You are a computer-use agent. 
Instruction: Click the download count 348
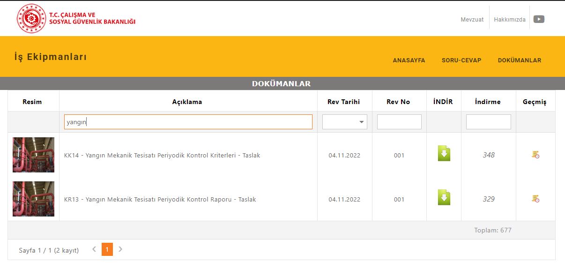[x=489, y=155]
